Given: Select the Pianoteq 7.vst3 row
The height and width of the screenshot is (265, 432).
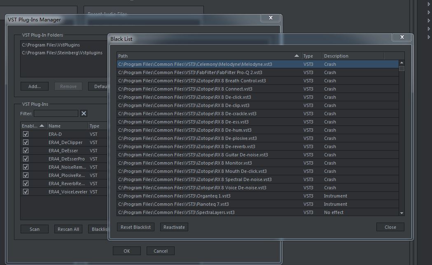Looking at the screenshot, I should (173, 204).
